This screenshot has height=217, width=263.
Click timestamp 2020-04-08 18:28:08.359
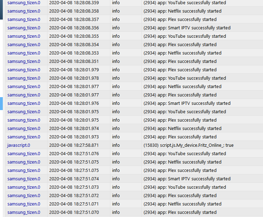point(74,3)
